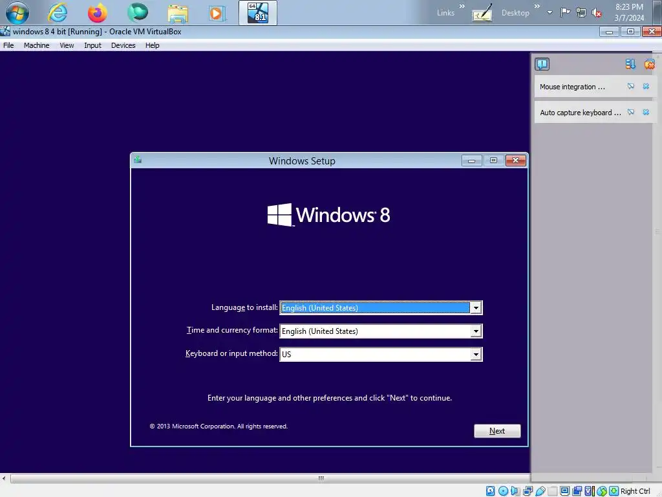The height and width of the screenshot is (497, 662).
Task: Expand the Language to install dropdown arrow
Action: tap(476, 307)
